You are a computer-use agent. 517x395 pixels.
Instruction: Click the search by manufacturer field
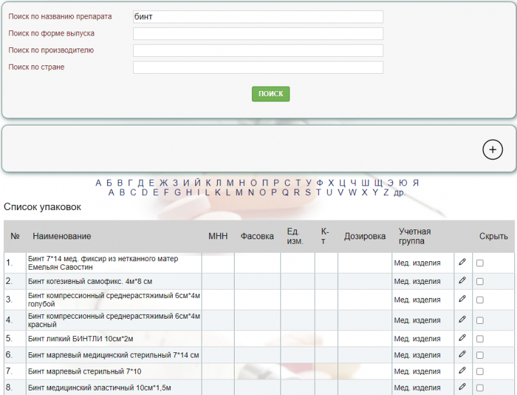click(258, 50)
